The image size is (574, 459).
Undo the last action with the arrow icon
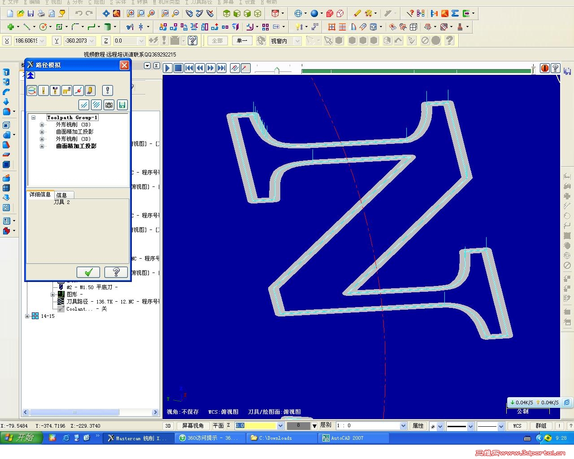(79, 14)
